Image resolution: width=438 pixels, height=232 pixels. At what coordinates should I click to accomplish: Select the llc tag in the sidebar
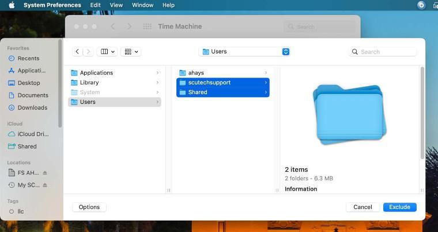(17, 211)
